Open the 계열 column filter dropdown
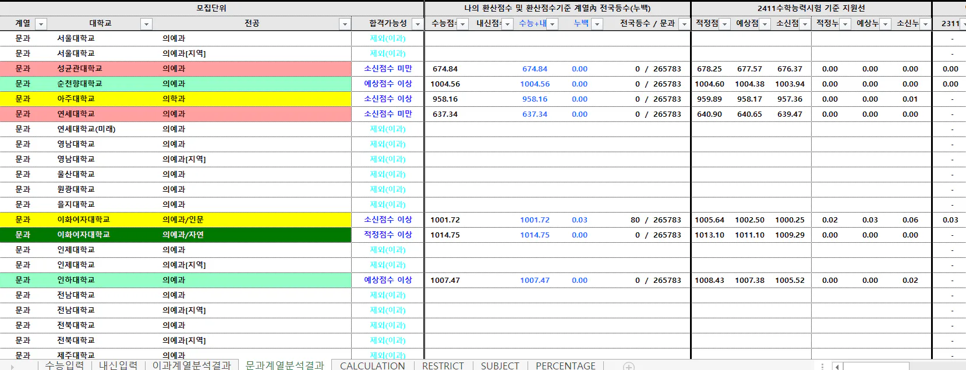This screenshot has width=966, height=370. coord(41,24)
